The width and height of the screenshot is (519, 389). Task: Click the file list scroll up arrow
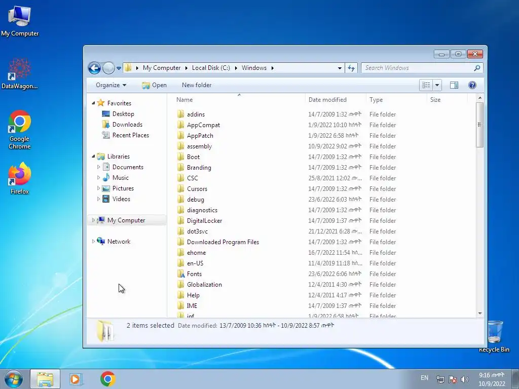[480, 98]
